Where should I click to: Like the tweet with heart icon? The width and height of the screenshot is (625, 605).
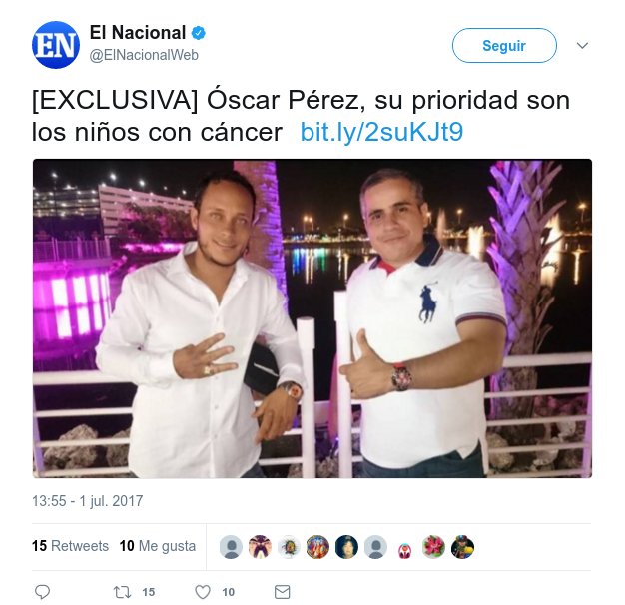tap(203, 592)
